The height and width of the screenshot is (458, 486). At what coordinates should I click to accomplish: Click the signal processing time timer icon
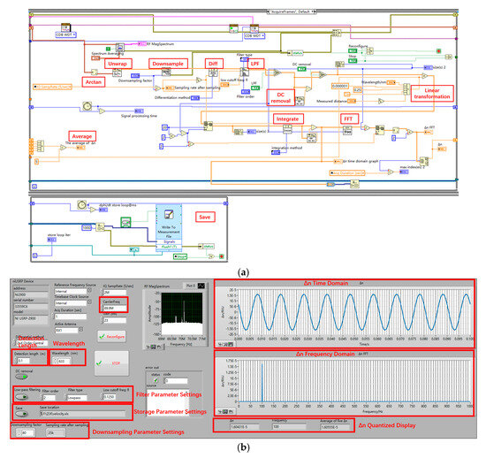[87, 106]
